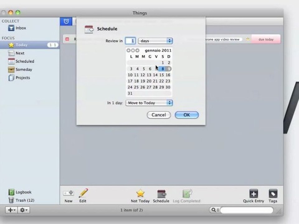The height and width of the screenshot is (224, 299).
Task: Select day 3 in the calendar
Action: coord(131,69)
